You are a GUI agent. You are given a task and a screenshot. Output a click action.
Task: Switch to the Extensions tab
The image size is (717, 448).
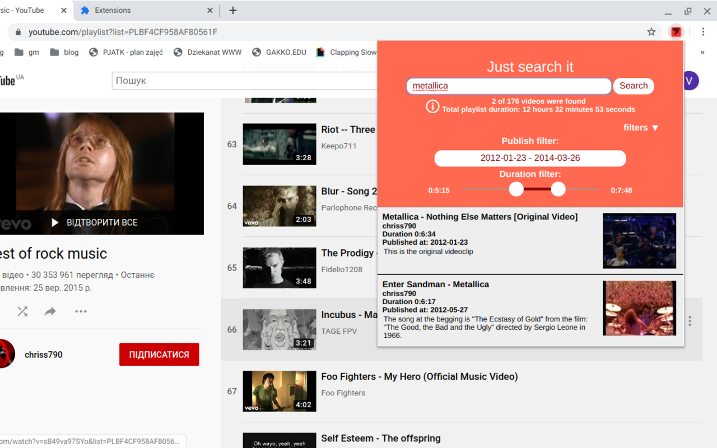point(146,10)
